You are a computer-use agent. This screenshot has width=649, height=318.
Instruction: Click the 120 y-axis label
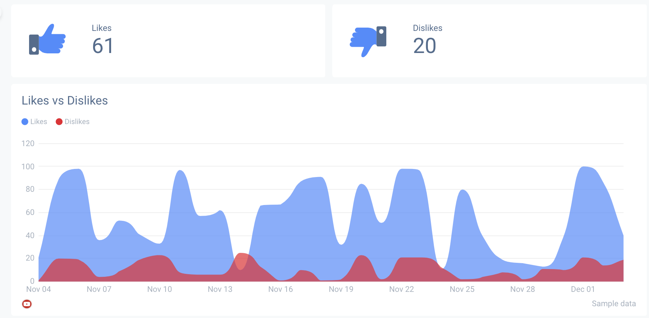(28, 144)
